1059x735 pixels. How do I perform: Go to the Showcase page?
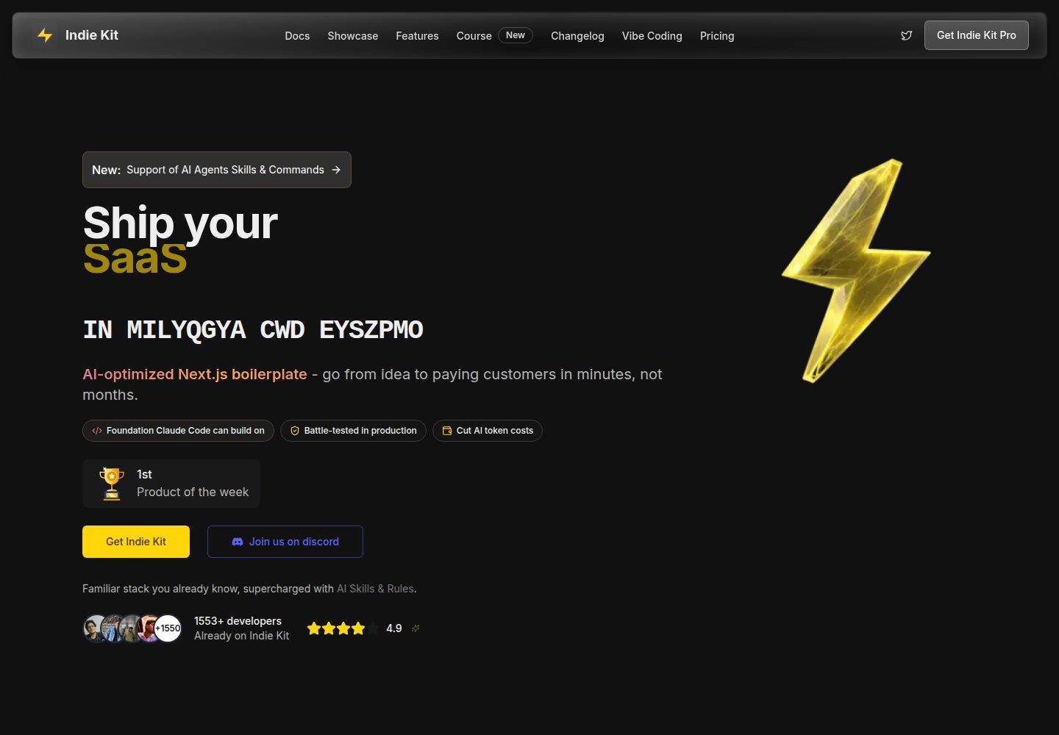click(x=353, y=36)
